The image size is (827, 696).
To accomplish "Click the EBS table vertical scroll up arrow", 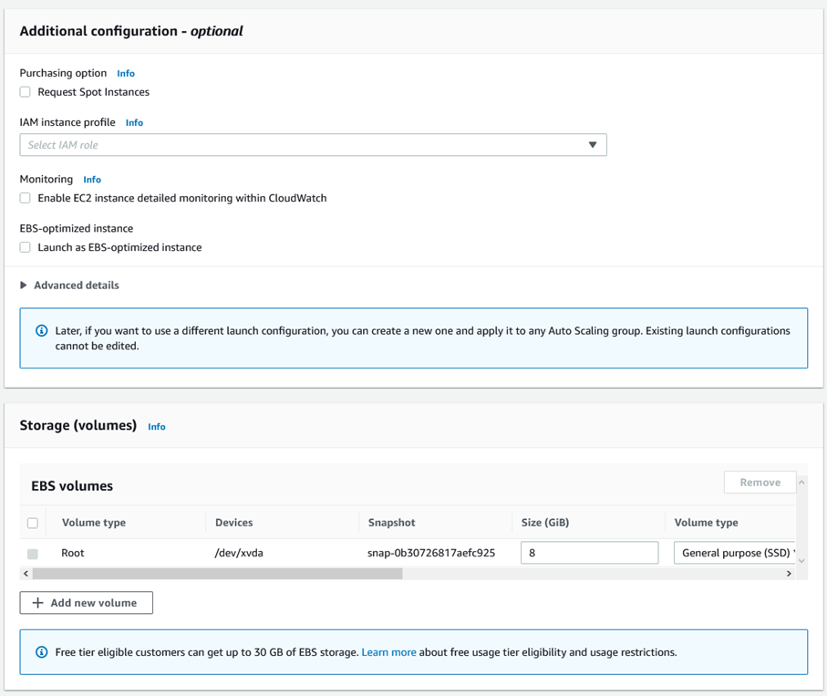I will [801, 483].
